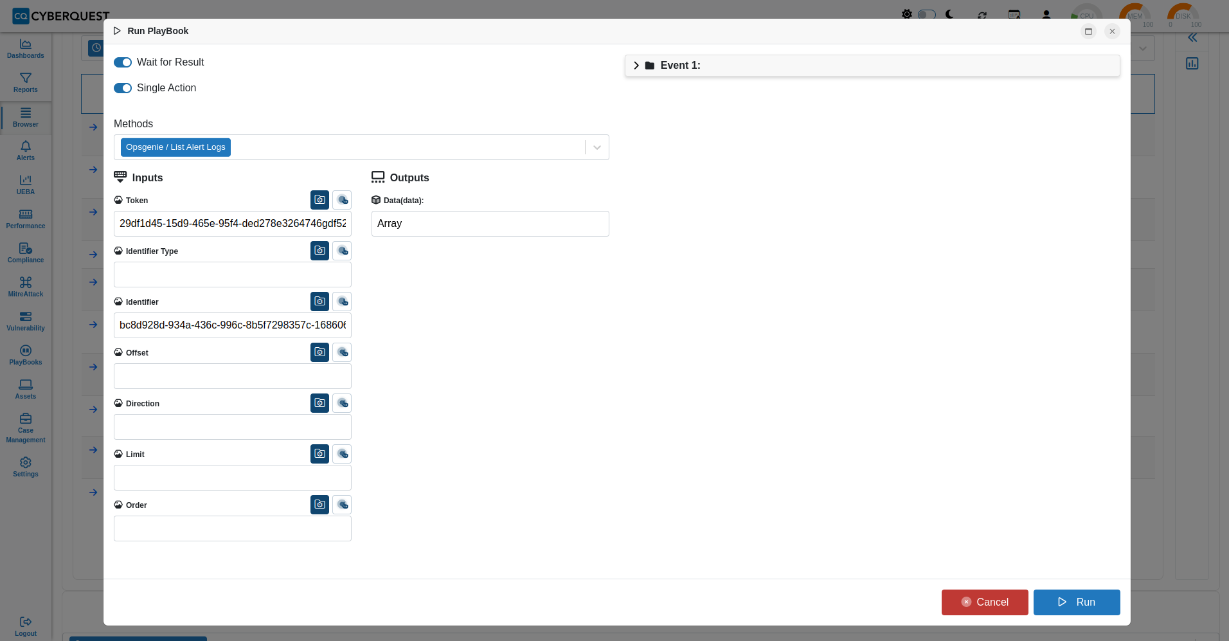Focus the Direction input field
This screenshot has height=641, width=1229.
tap(233, 427)
